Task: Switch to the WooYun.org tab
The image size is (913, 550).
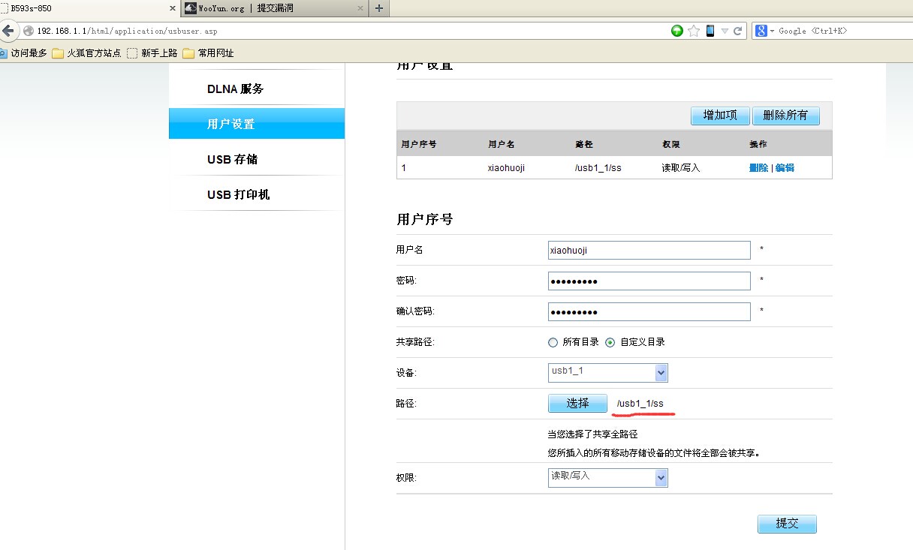Action: [275, 8]
